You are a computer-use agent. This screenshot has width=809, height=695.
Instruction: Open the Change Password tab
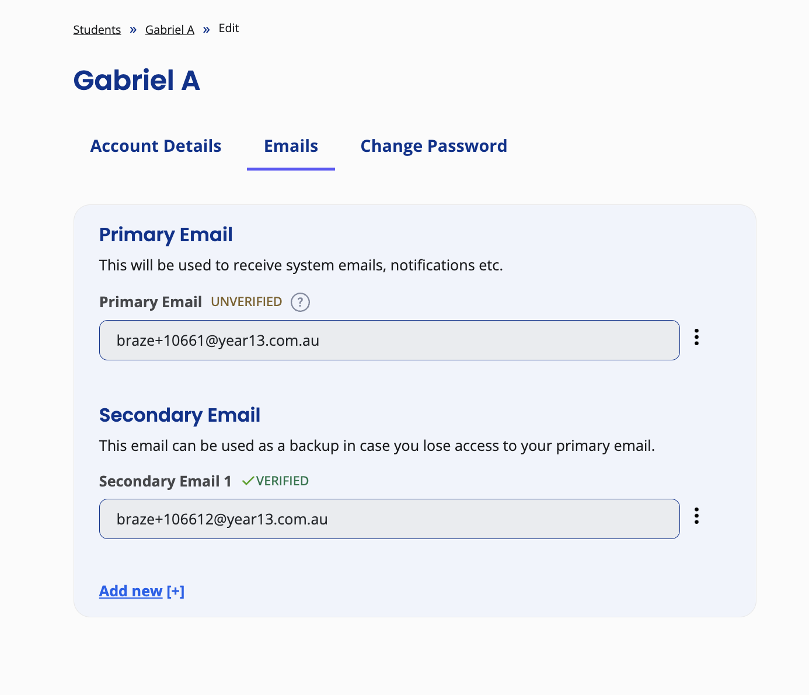pyautogui.click(x=434, y=146)
